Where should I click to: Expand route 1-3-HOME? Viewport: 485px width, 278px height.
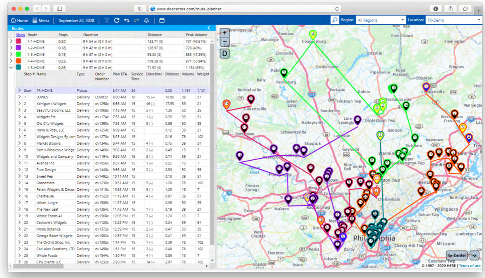[11, 55]
